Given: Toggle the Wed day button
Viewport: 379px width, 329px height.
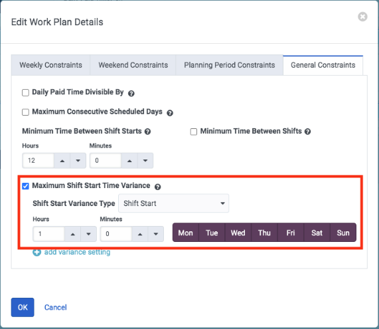Looking at the screenshot, I should click(238, 233).
